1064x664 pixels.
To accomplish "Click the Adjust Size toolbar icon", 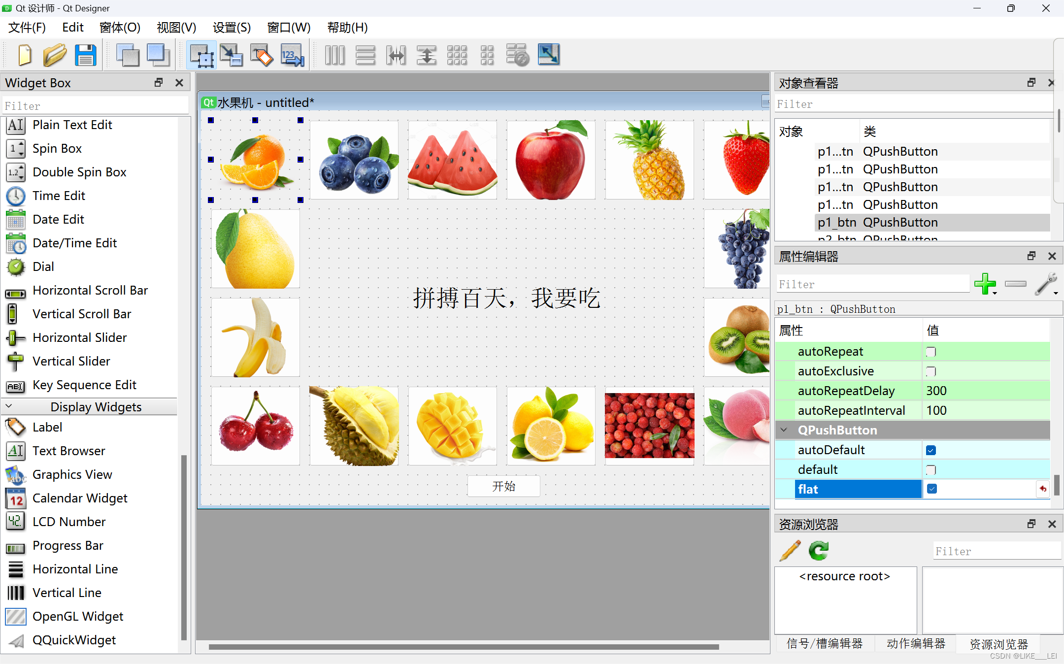I will pos(548,55).
